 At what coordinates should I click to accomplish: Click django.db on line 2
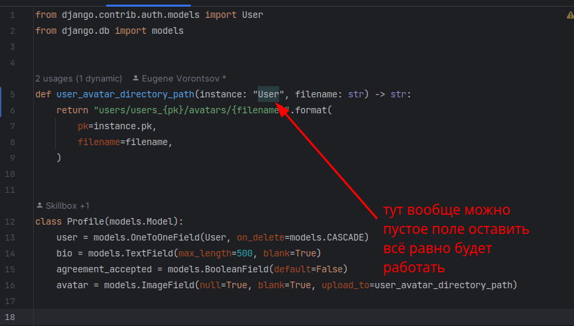86,30
